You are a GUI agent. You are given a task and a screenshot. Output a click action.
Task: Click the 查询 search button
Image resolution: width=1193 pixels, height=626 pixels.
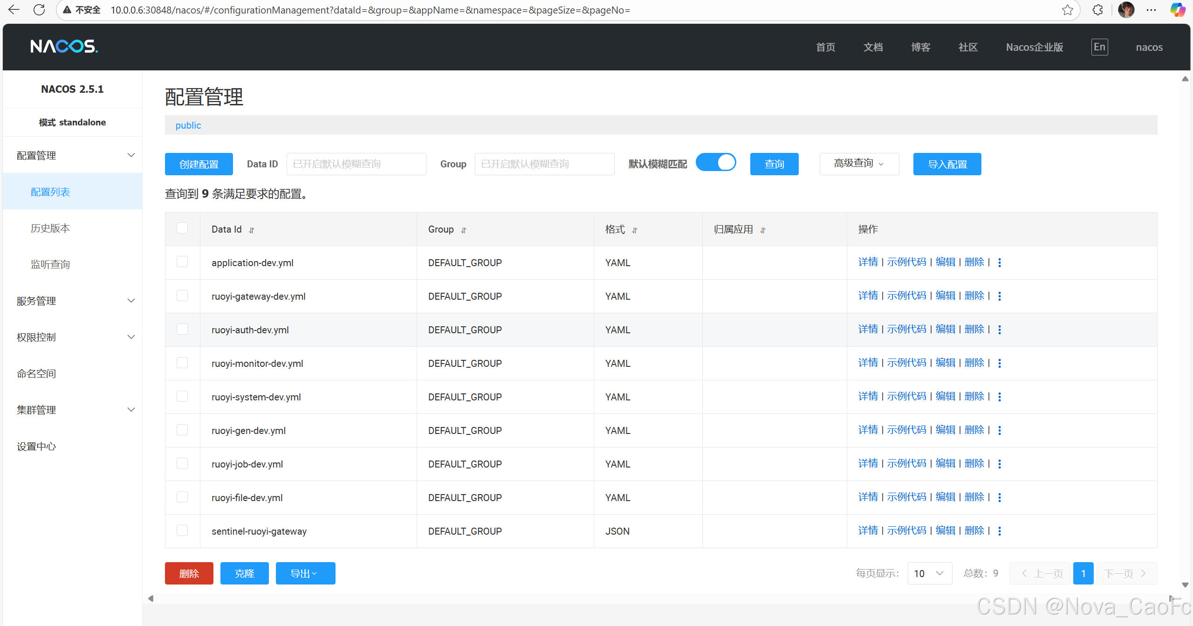[774, 164]
